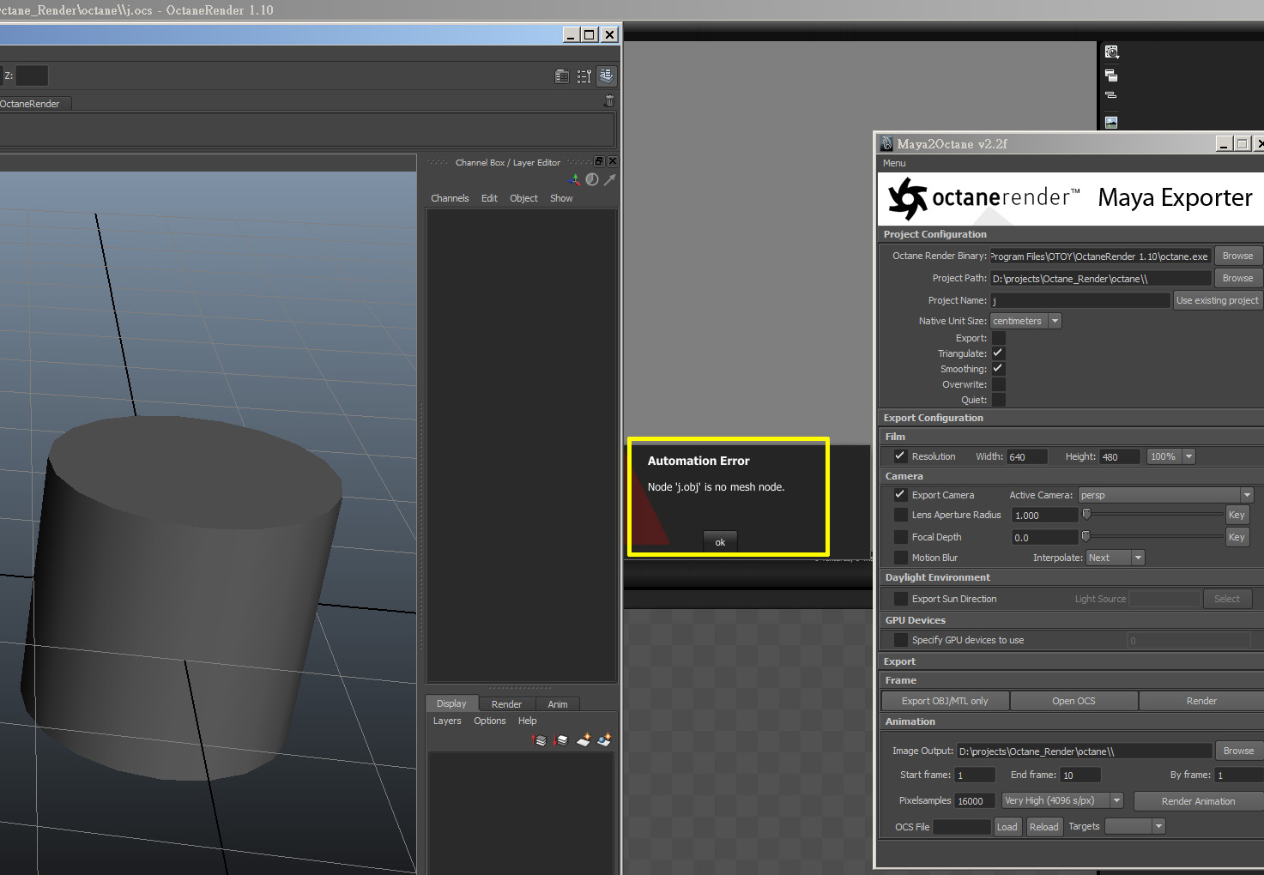Enable the Lens Aperture Radius checkbox
This screenshot has width=1264, height=875.
tap(900, 515)
